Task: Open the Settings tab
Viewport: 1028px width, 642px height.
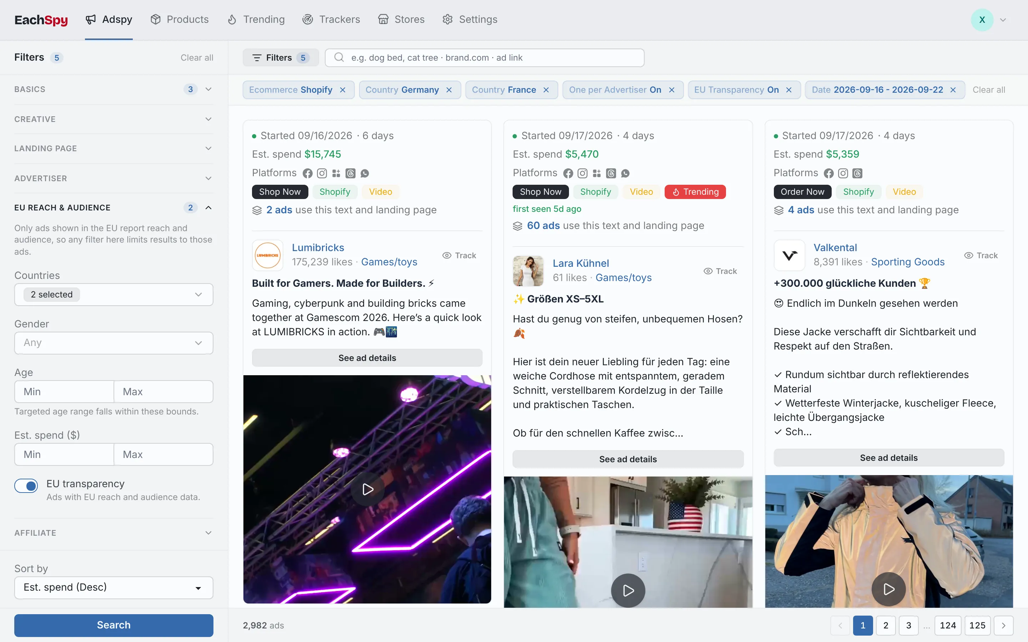Action: (x=469, y=20)
